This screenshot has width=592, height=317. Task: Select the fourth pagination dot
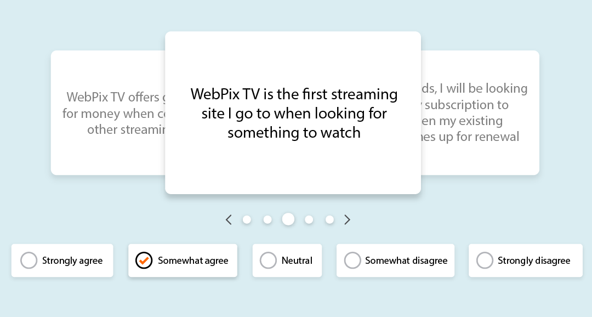(309, 219)
